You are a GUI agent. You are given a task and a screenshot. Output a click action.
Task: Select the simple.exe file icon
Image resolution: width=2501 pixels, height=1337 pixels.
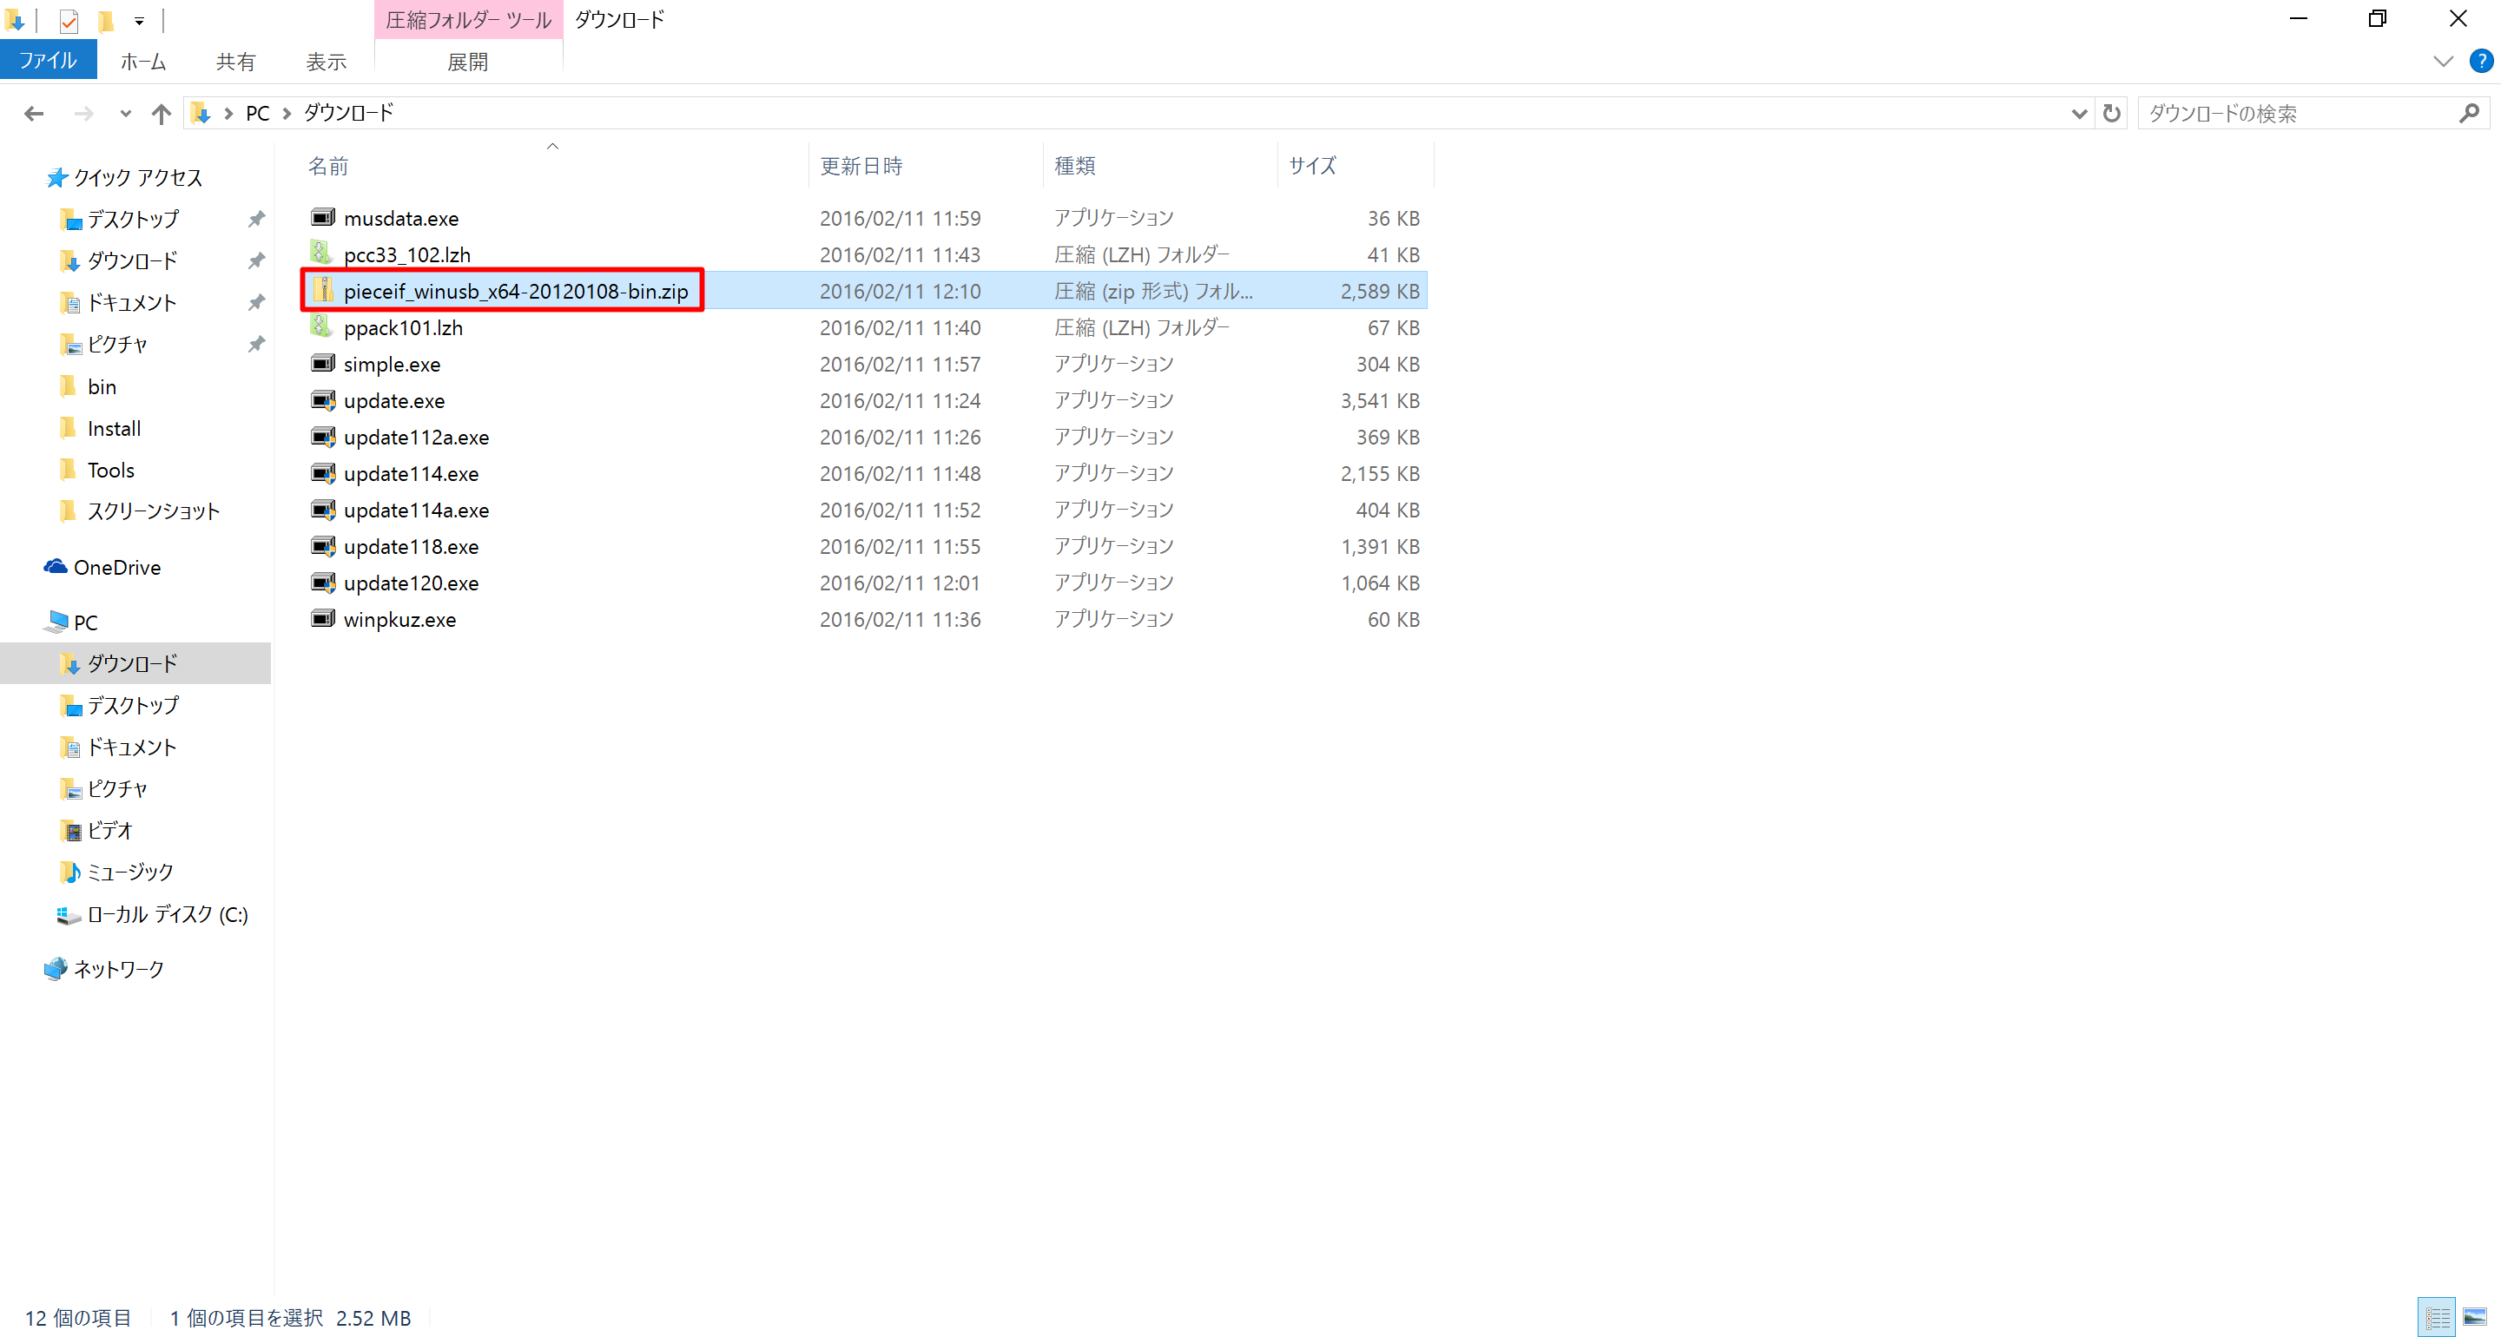point(322,363)
